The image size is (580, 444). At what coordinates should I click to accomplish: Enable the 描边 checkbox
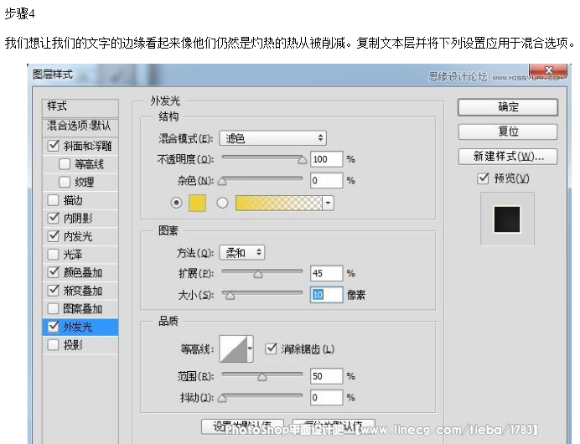pyautogui.click(x=54, y=200)
